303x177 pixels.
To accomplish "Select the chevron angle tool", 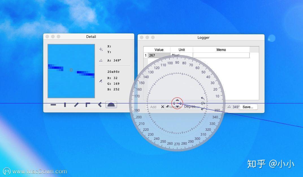I will tap(99, 104).
